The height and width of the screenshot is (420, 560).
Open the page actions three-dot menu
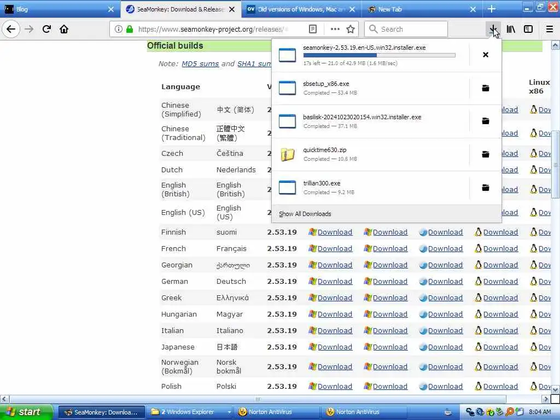(335, 29)
